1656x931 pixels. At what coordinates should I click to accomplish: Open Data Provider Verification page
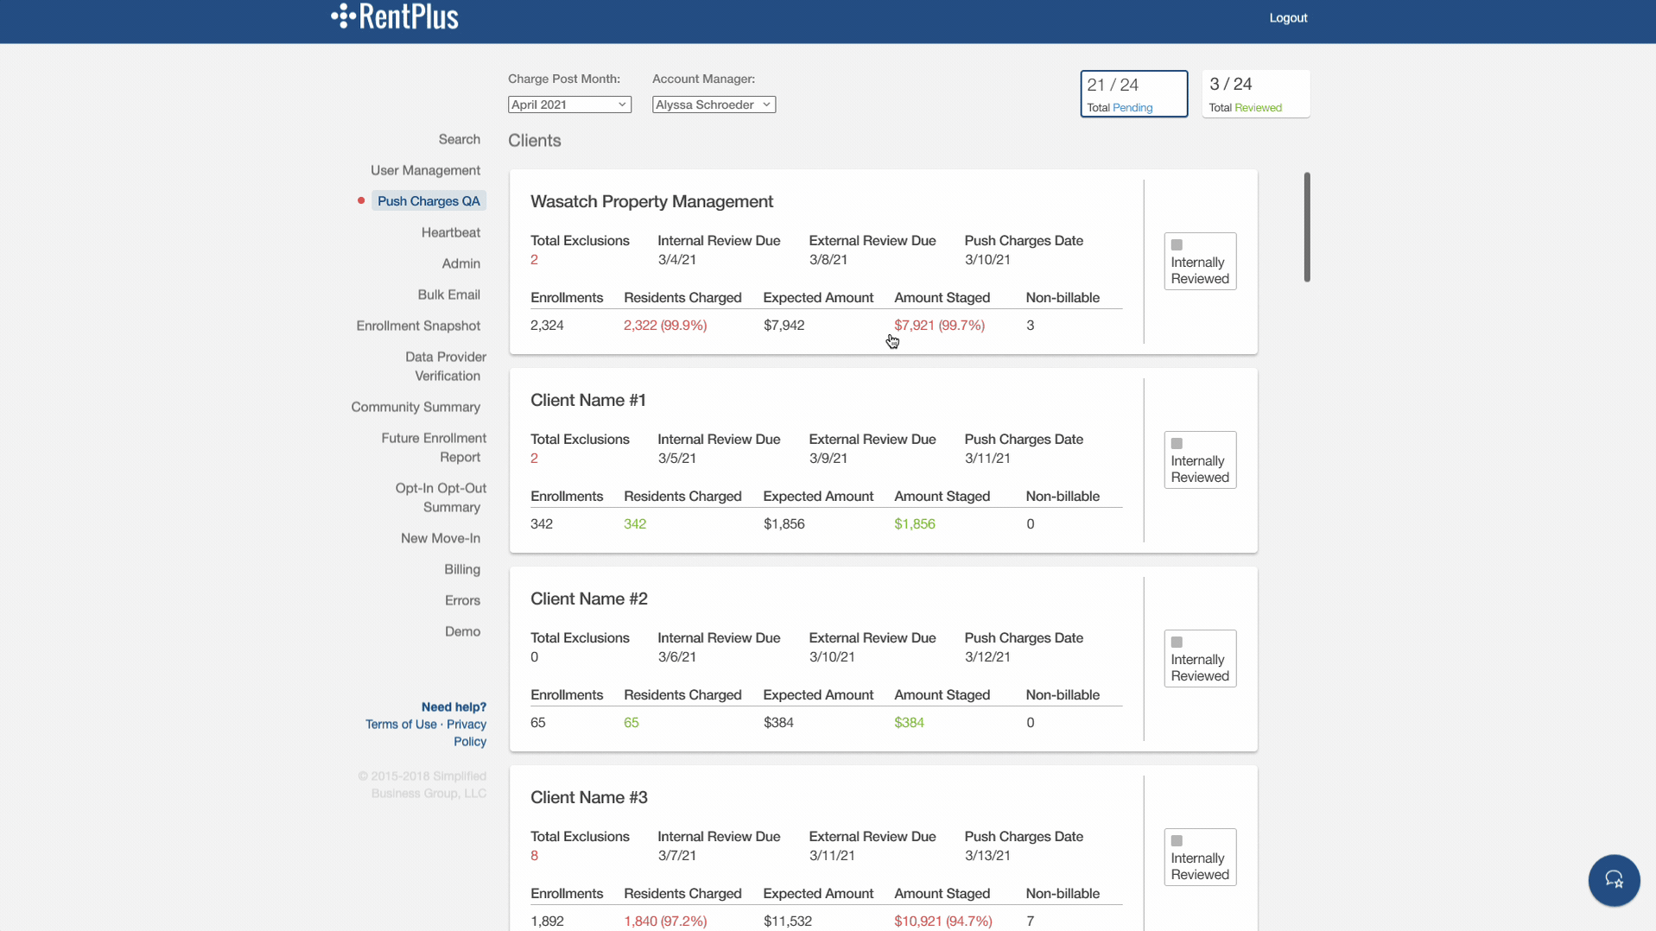click(445, 366)
